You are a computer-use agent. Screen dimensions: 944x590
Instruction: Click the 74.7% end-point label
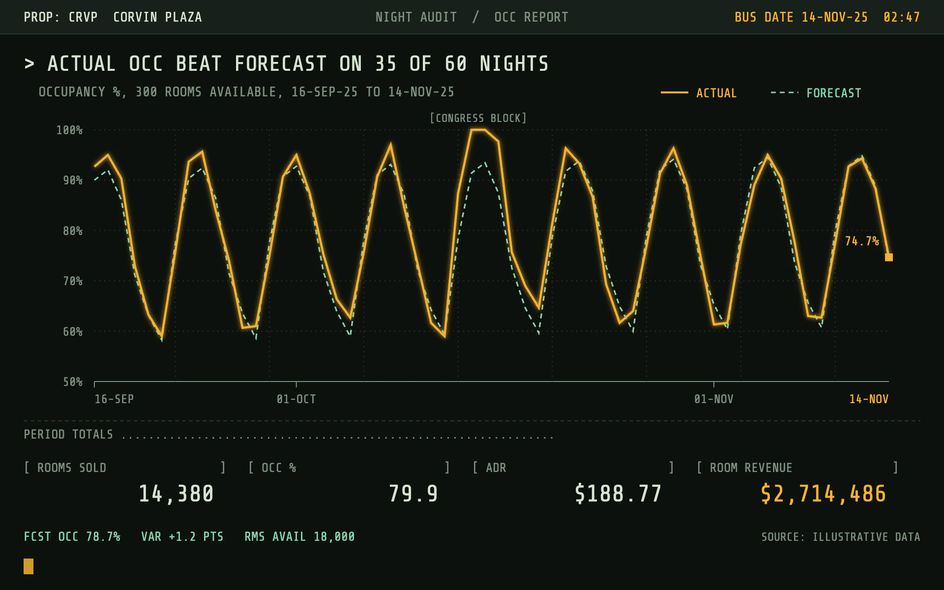tap(862, 241)
